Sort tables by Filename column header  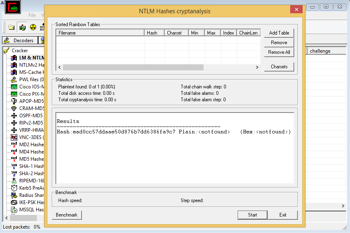(100, 33)
